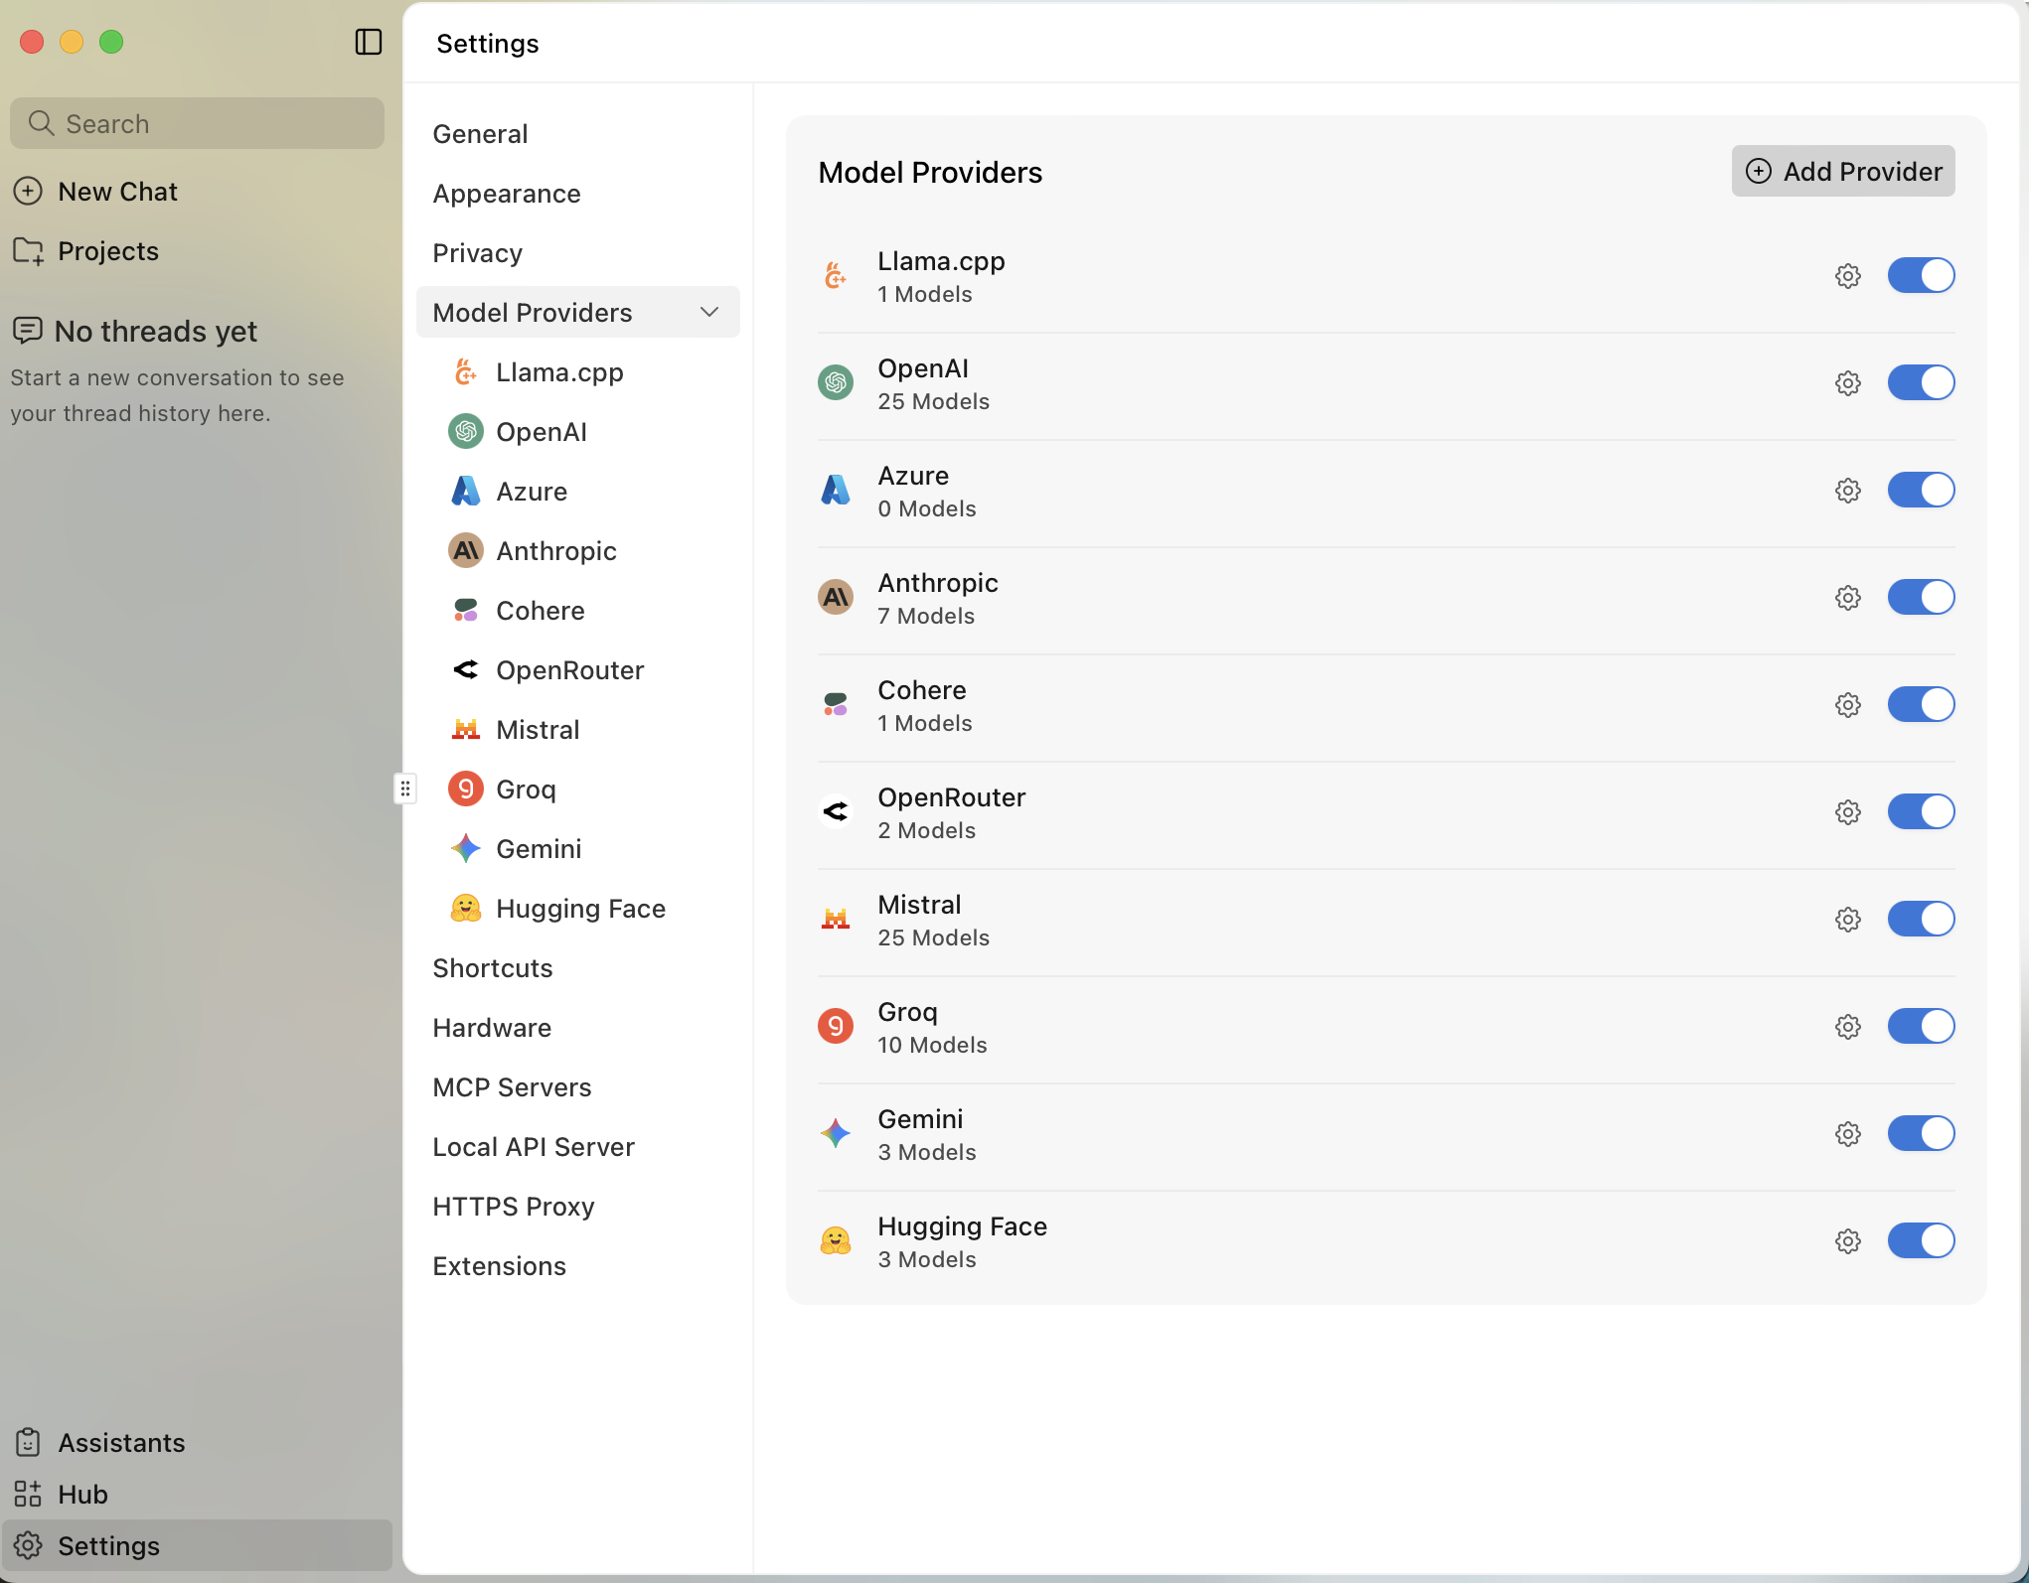Turn off the Azure provider switch
Image resolution: width=2029 pixels, height=1583 pixels.
(x=1921, y=490)
